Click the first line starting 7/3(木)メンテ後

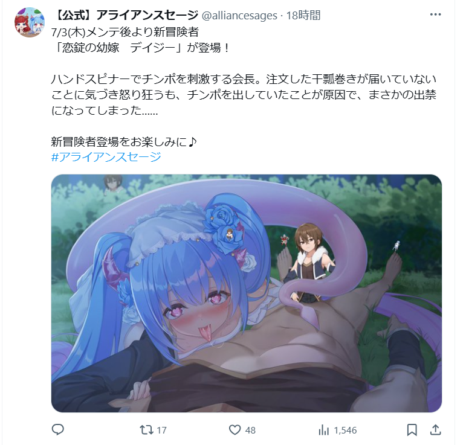[x=125, y=32]
